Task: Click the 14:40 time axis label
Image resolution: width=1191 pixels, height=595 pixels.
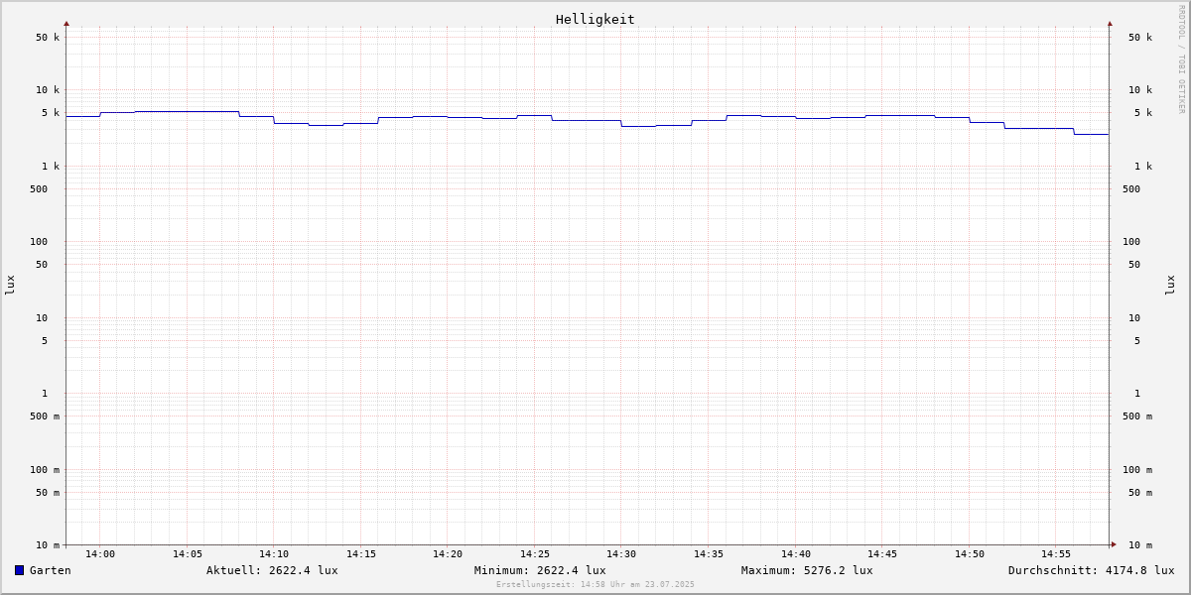Action: tap(796, 554)
